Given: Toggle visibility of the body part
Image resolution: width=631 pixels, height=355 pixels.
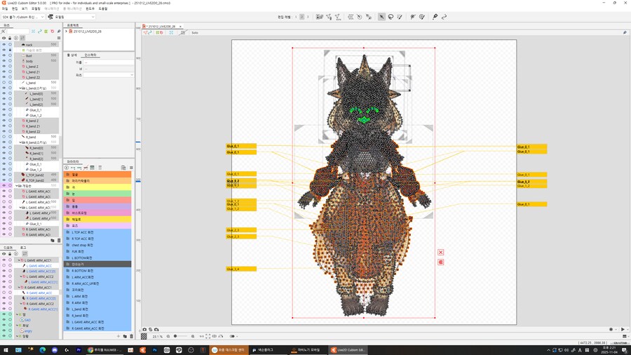Looking at the screenshot, I should tap(4, 61).
